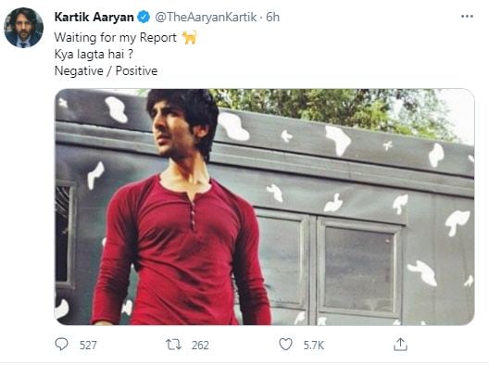Open the three-dot more options menu
The height and width of the screenshot is (365, 489).
tap(467, 17)
